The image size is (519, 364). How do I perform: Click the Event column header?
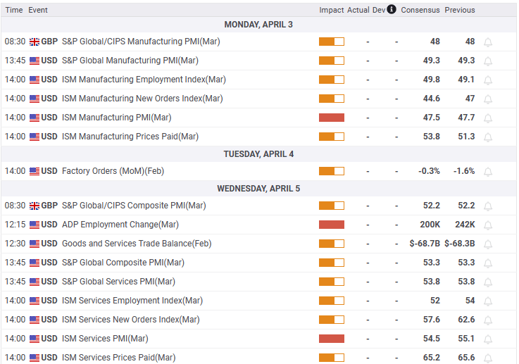pos(38,10)
